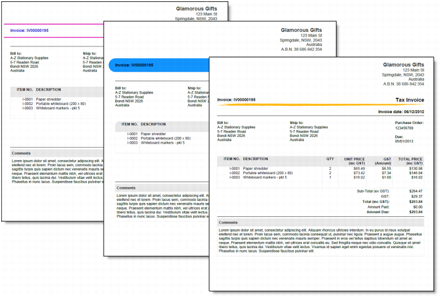This screenshot has width=440, height=297.
Task: Click 'Bill to:' on the magenta-line back invoice
Action: (16, 53)
